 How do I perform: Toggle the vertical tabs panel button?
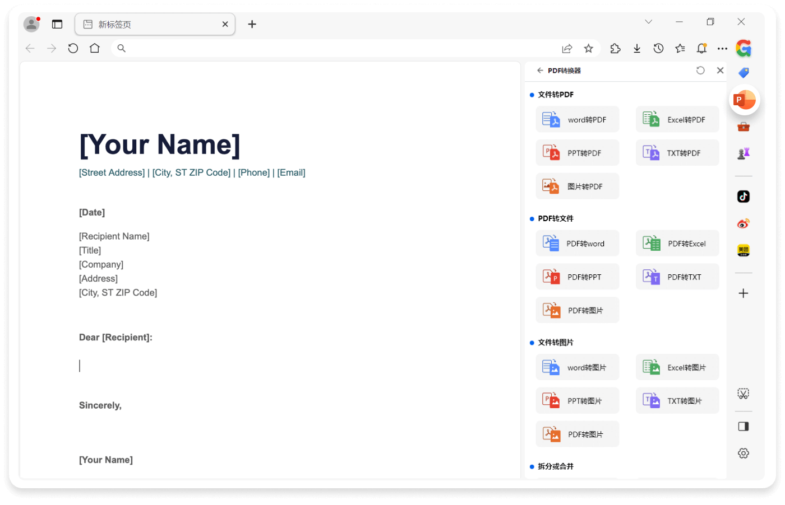(57, 24)
